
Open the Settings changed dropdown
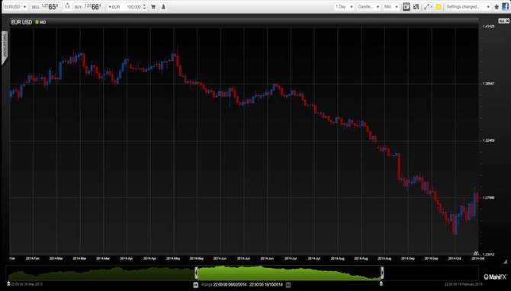(468, 7)
